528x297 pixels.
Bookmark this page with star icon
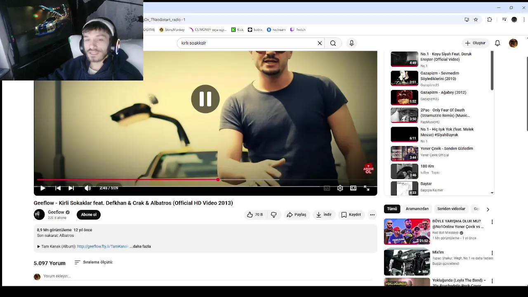[x=476, y=19]
